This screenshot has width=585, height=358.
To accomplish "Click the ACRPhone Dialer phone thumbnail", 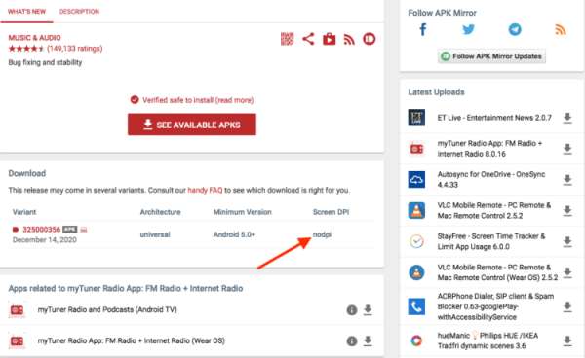I will pos(416,306).
